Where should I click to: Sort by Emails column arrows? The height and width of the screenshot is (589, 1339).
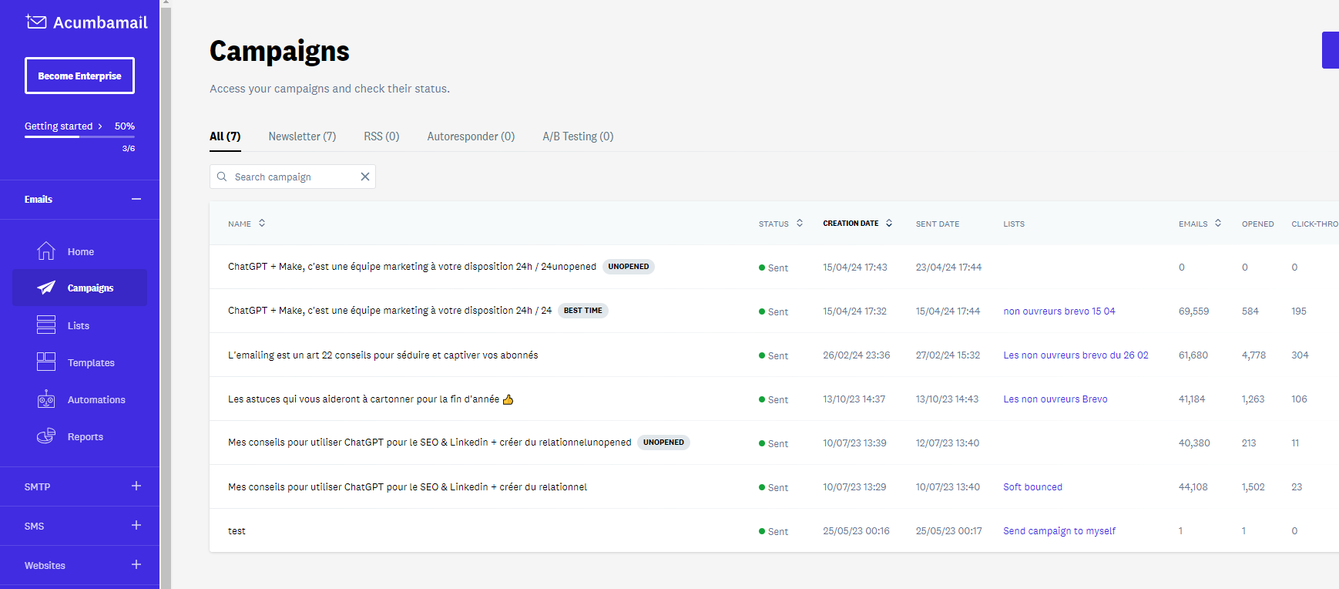pyautogui.click(x=1218, y=223)
